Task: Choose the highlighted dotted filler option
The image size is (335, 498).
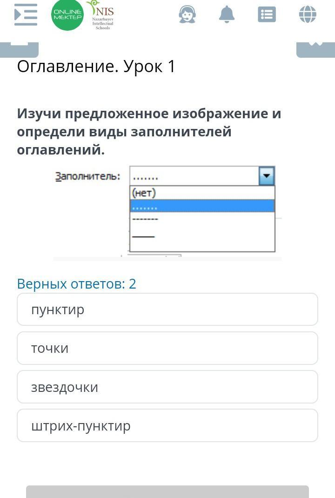Action: tap(202, 206)
